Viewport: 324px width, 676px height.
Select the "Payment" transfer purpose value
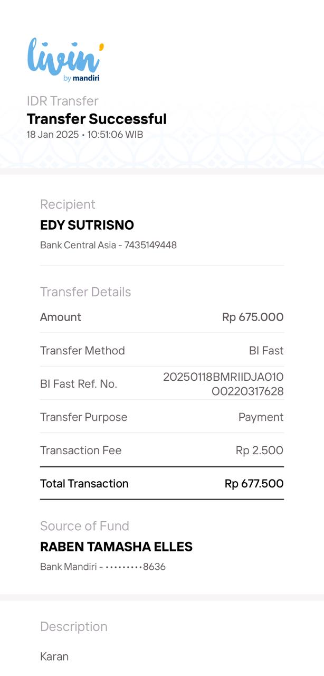(261, 417)
